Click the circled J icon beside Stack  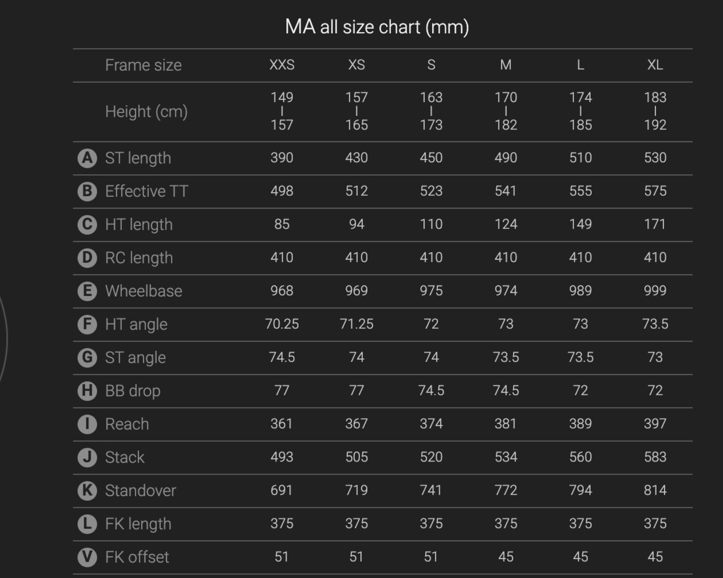(87, 458)
